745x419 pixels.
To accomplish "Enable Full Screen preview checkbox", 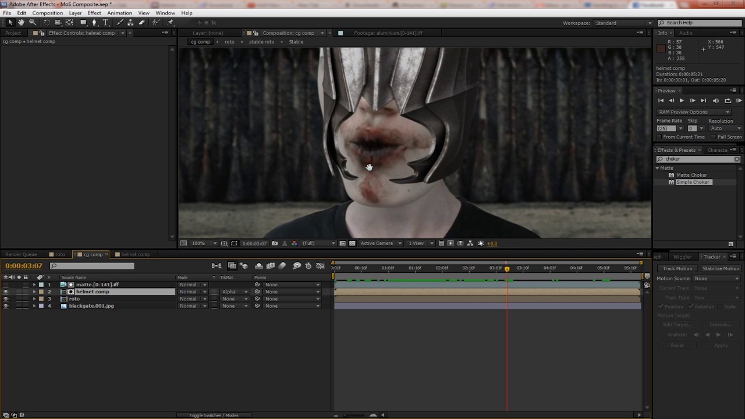I will tap(714, 137).
